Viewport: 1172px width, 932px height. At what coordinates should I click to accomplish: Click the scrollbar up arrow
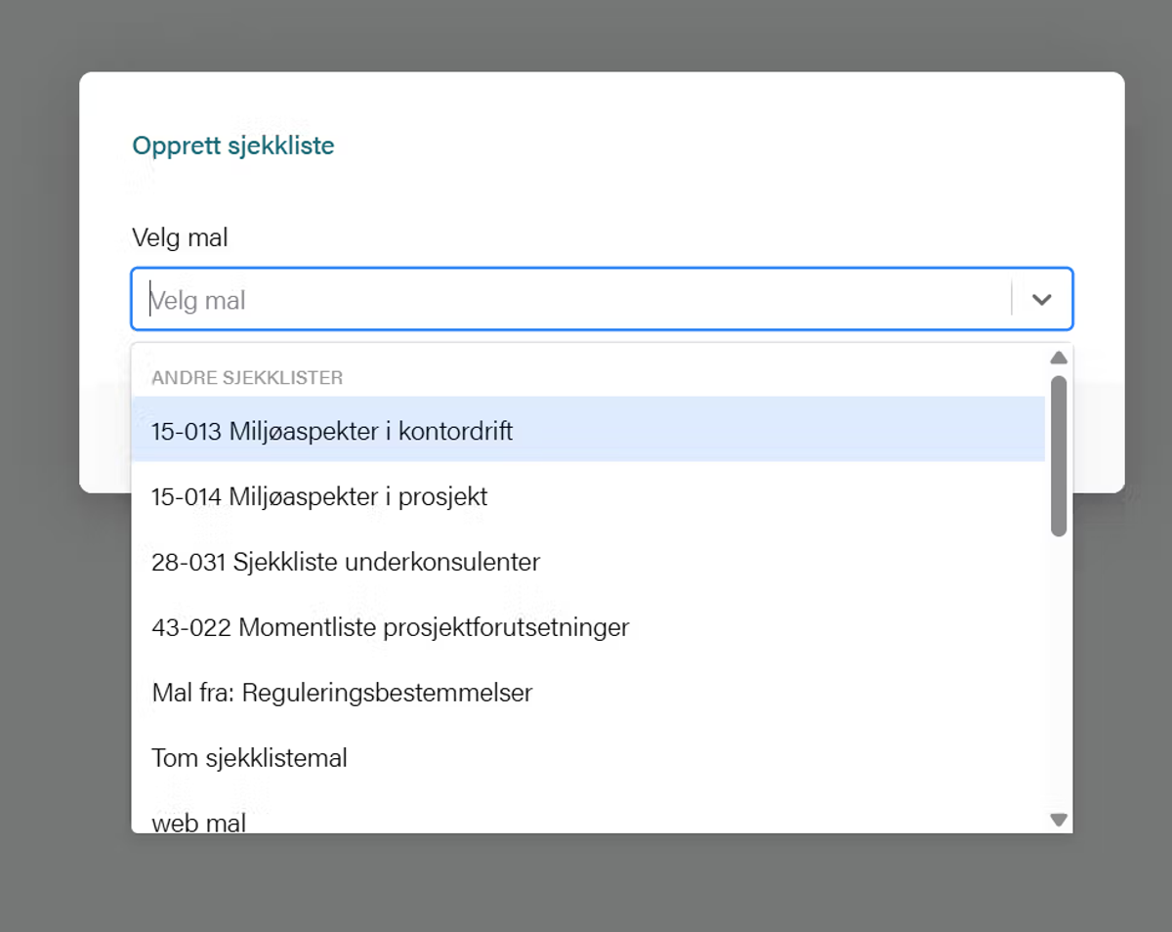pos(1058,358)
